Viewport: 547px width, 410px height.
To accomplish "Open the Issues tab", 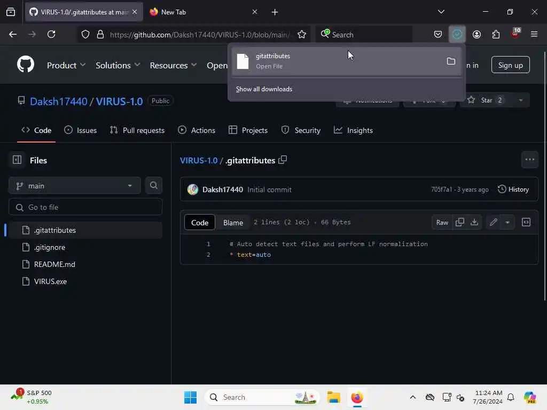I will [x=80, y=130].
